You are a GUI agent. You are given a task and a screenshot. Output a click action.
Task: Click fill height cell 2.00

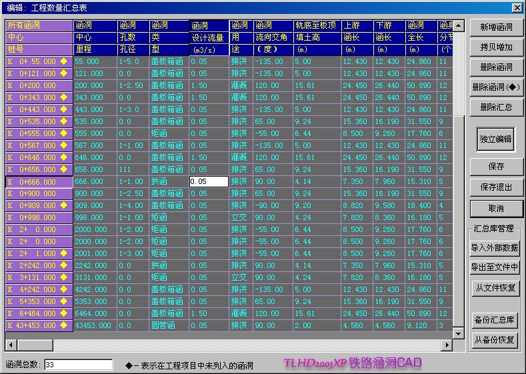tap(317, 326)
